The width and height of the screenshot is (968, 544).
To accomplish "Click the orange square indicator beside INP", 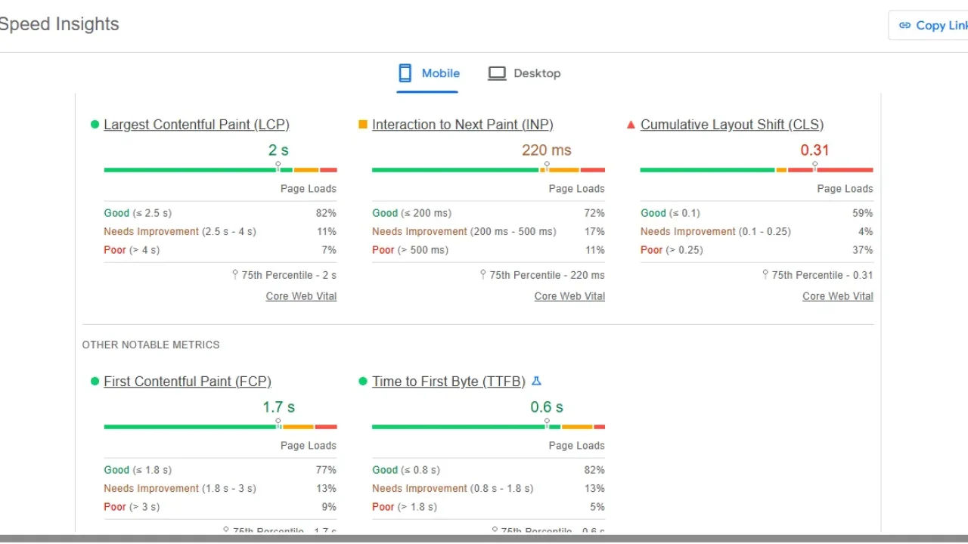I will 363,124.
